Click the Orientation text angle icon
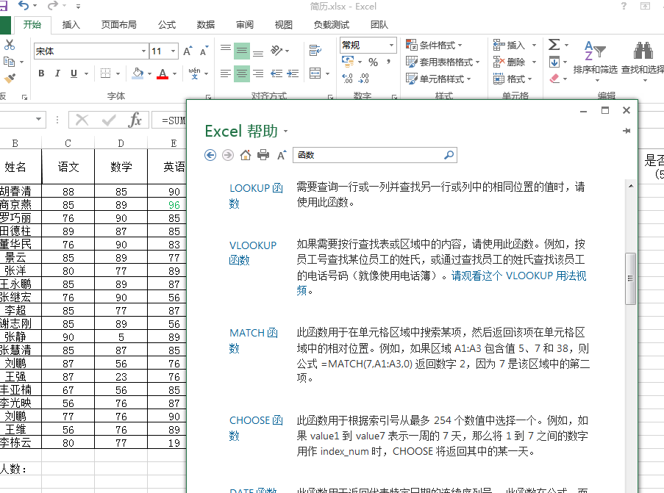The width and height of the screenshot is (664, 493). pyautogui.click(x=276, y=51)
